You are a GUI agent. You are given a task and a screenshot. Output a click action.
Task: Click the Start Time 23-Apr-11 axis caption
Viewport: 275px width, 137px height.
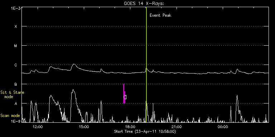(x=145, y=131)
